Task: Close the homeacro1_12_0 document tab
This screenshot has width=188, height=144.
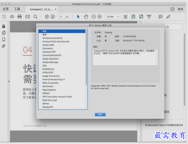Action: pyautogui.click(x=56, y=9)
